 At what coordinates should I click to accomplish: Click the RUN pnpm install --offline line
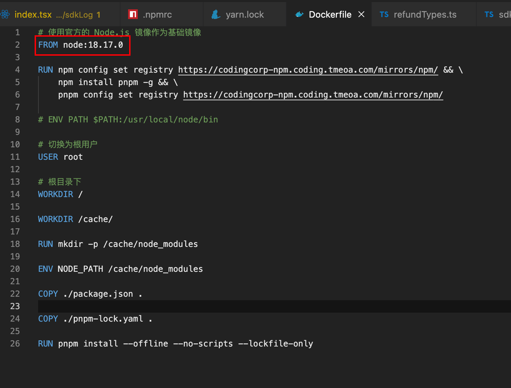click(175, 344)
